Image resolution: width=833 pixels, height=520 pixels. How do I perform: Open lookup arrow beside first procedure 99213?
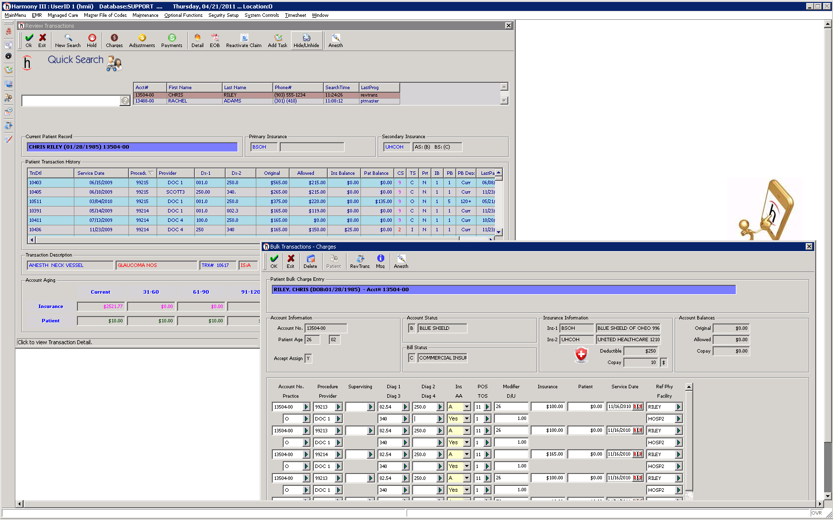339,407
